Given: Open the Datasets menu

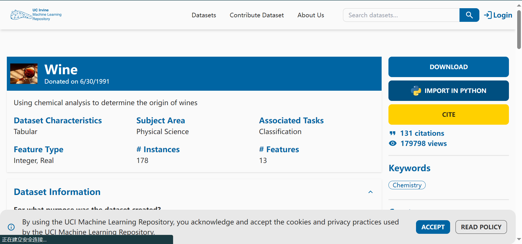Looking at the screenshot, I should tap(204, 15).
